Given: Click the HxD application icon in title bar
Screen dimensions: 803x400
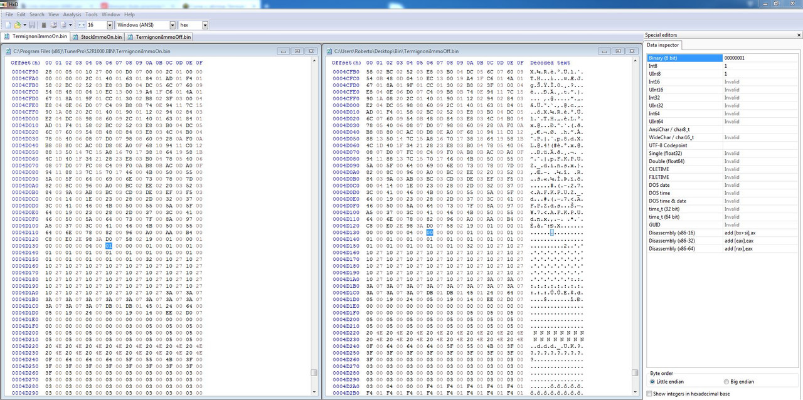Looking at the screenshot, I should click(4, 4).
